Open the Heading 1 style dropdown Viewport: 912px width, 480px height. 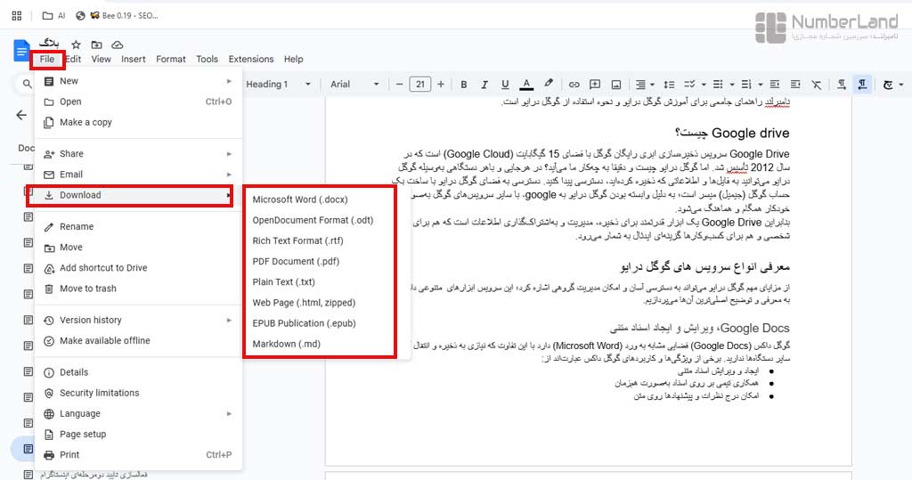tap(278, 85)
